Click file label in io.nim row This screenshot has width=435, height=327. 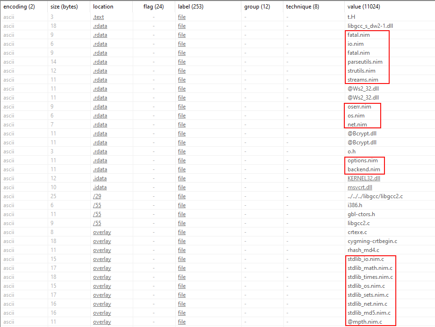pos(182,44)
